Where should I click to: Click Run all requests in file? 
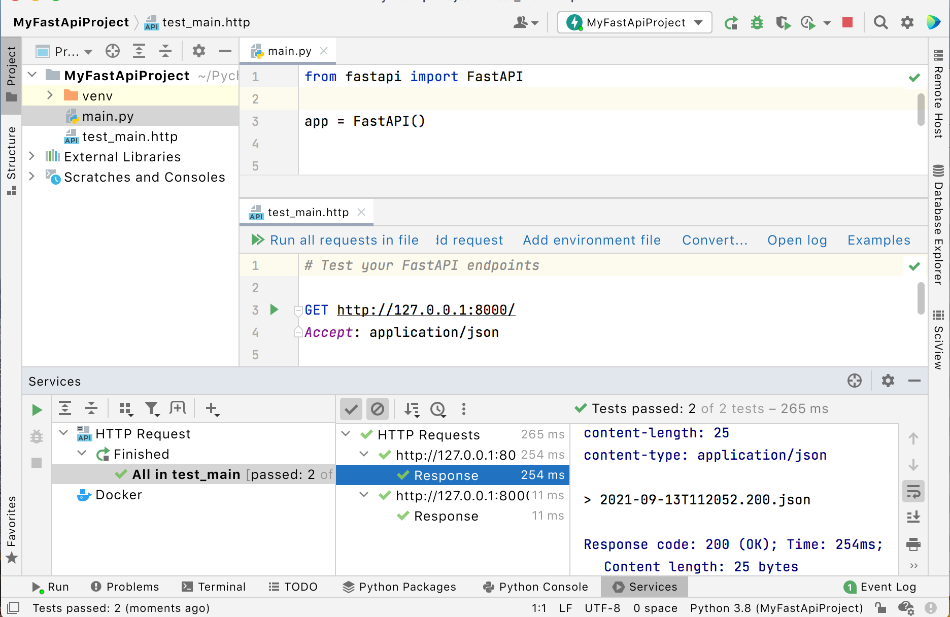pos(344,240)
